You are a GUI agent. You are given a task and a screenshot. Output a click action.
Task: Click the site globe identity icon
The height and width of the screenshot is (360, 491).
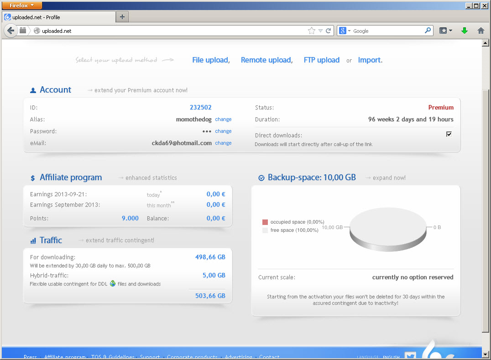click(x=37, y=31)
